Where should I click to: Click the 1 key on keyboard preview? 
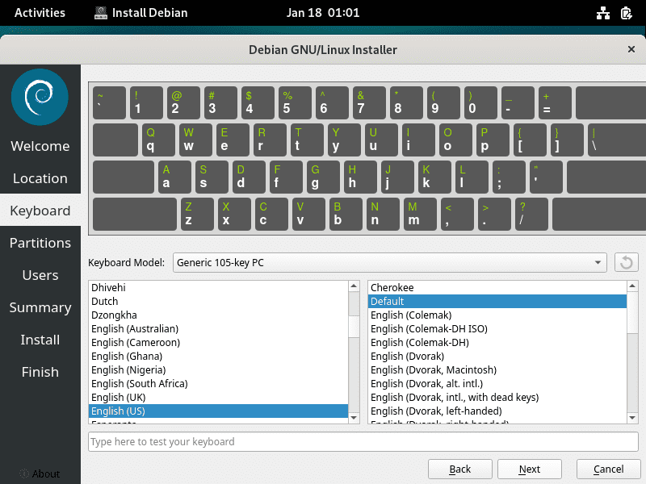pyautogui.click(x=146, y=103)
